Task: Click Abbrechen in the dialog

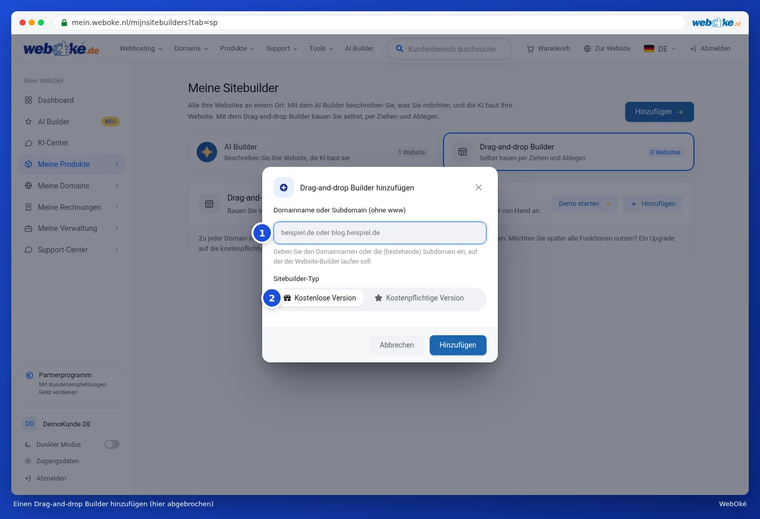Action: tap(397, 345)
